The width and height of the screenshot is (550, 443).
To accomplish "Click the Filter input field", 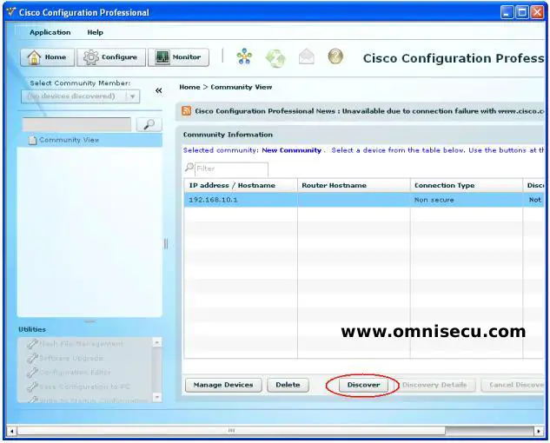I will (231, 169).
